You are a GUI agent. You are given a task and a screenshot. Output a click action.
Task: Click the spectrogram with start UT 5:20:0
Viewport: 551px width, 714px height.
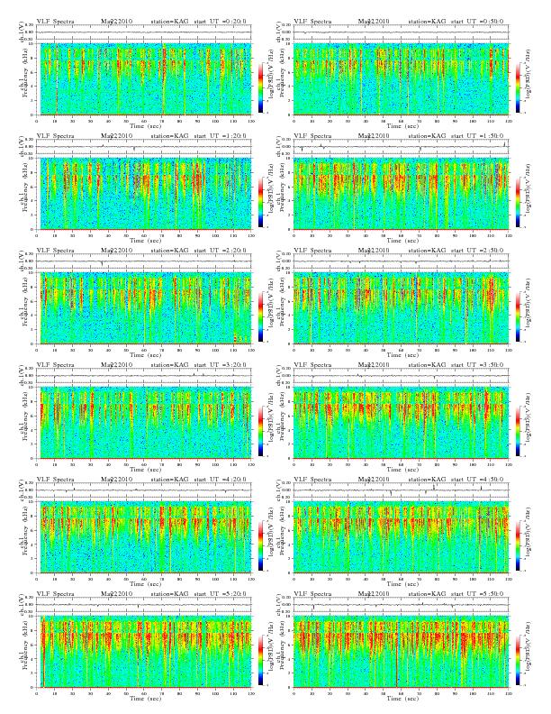click(x=144, y=652)
